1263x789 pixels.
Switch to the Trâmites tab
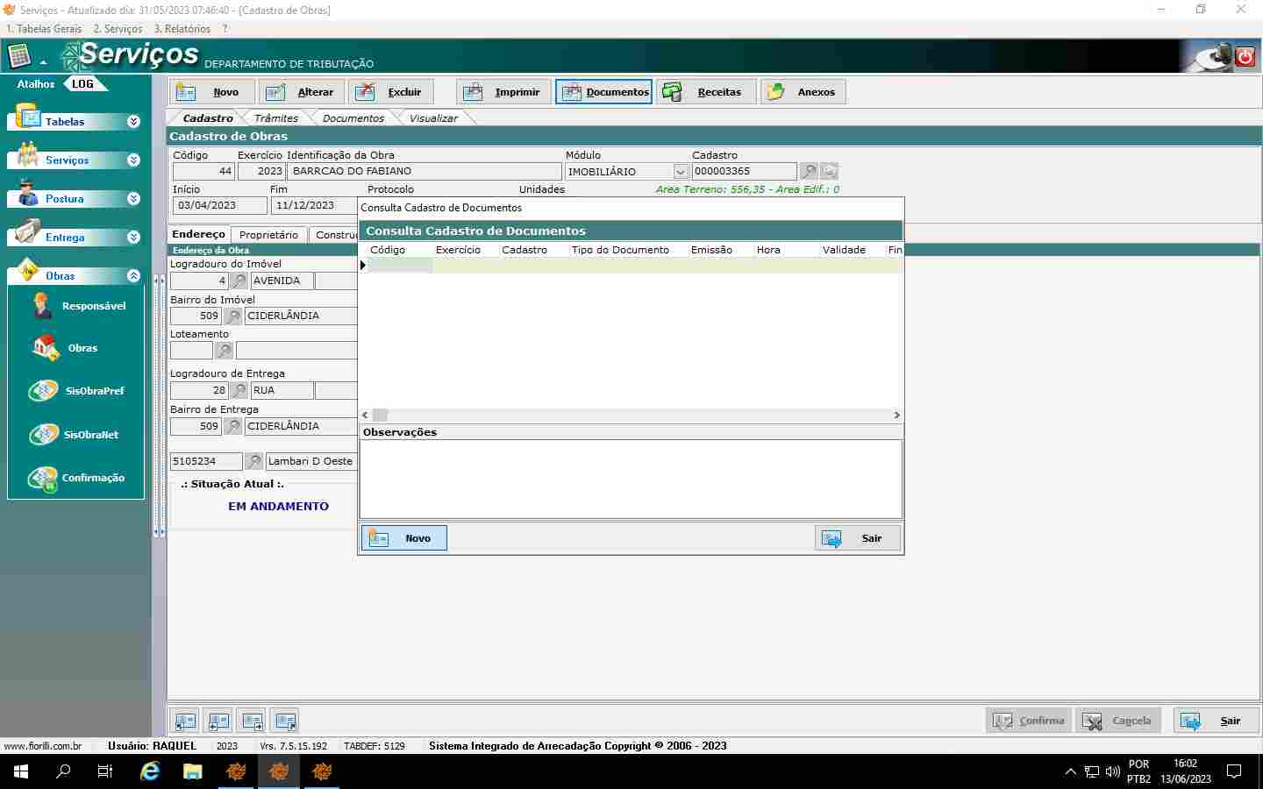coord(275,118)
